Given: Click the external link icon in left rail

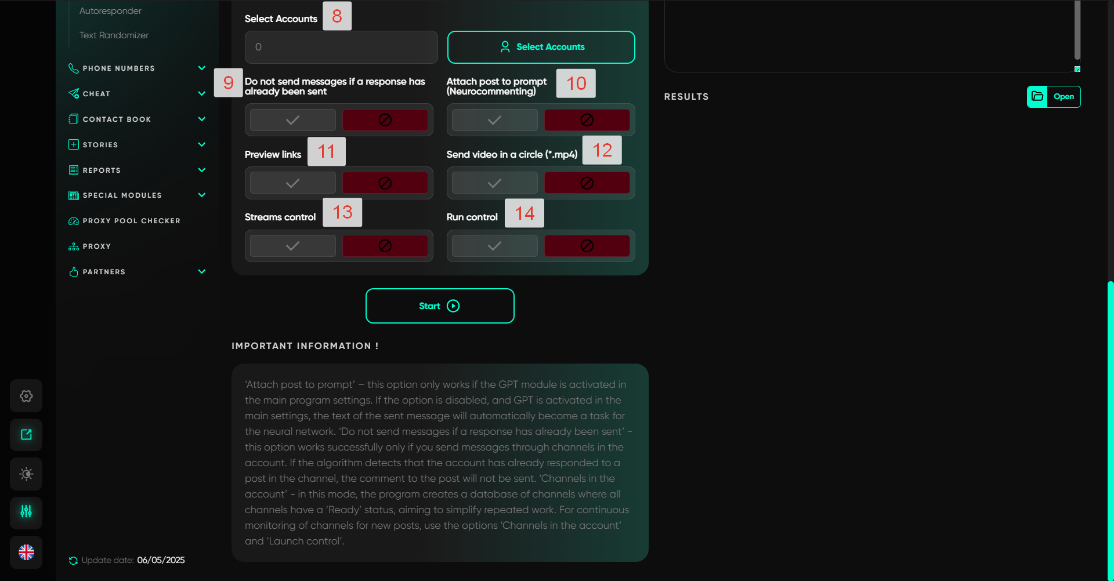Looking at the screenshot, I should 26,435.
